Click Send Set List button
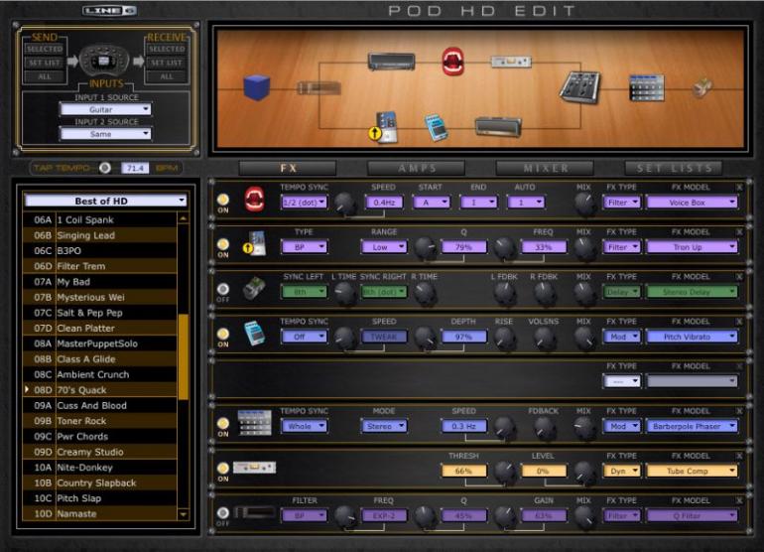This screenshot has width=764, height=552. pos(45,63)
